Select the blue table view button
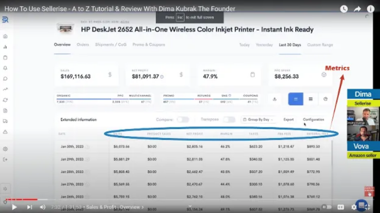This screenshot has width=380, height=213. click(296, 99)
